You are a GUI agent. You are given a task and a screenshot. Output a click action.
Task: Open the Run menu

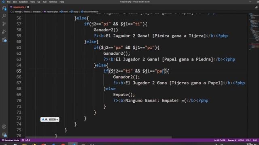click(x=45, y=2)
